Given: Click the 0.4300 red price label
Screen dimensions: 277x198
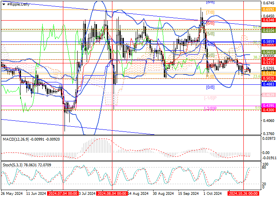Looking at the screenshot, I should 269,110.
